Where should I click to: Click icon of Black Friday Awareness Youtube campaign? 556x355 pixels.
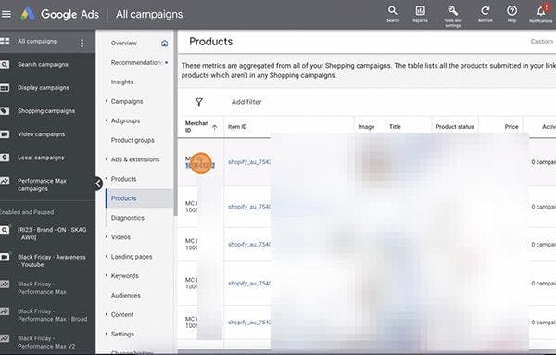tap(5, 257)
